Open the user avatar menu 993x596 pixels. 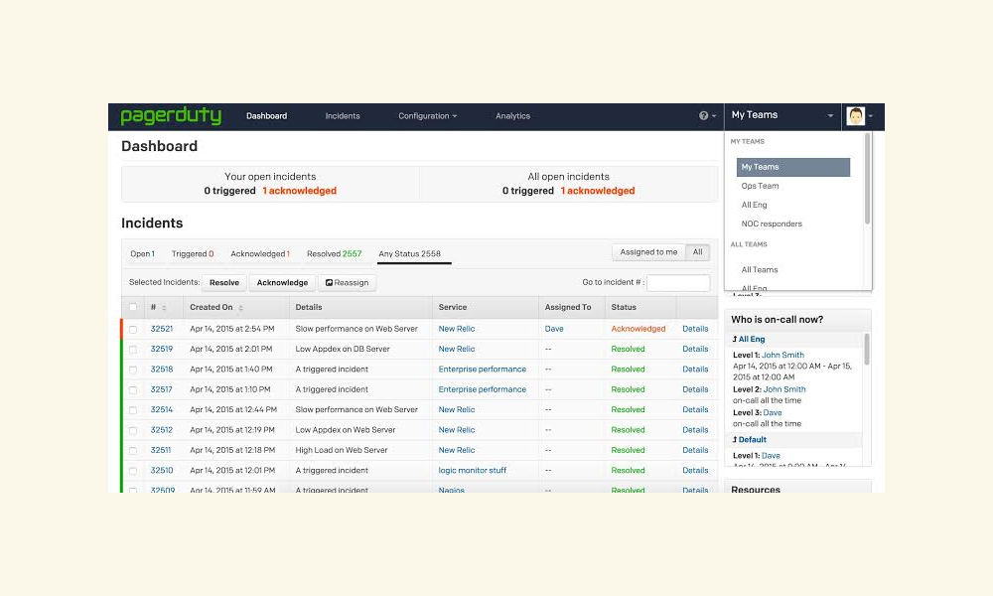pos(859,116)
